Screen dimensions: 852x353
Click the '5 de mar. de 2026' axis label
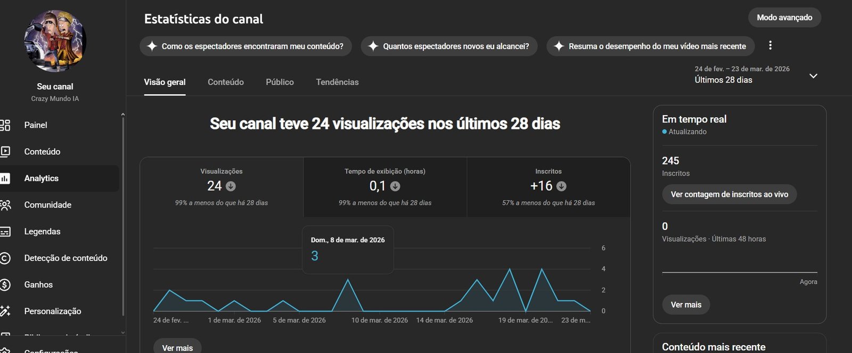pyautogui.click(x=299, y=320)
